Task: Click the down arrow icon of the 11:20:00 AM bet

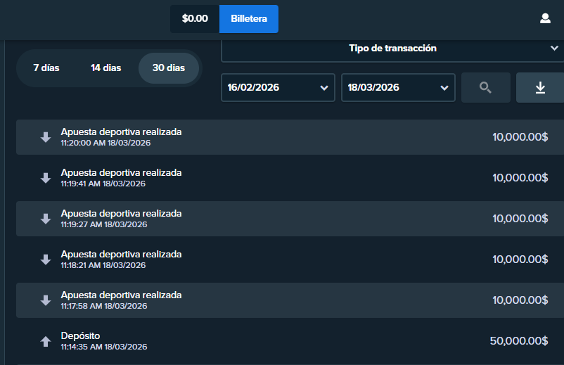Action: 46,137
